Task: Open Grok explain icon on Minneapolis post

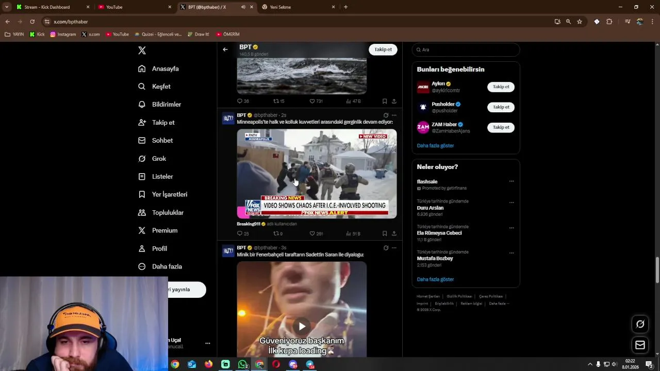Action: [x=386, y=115]
